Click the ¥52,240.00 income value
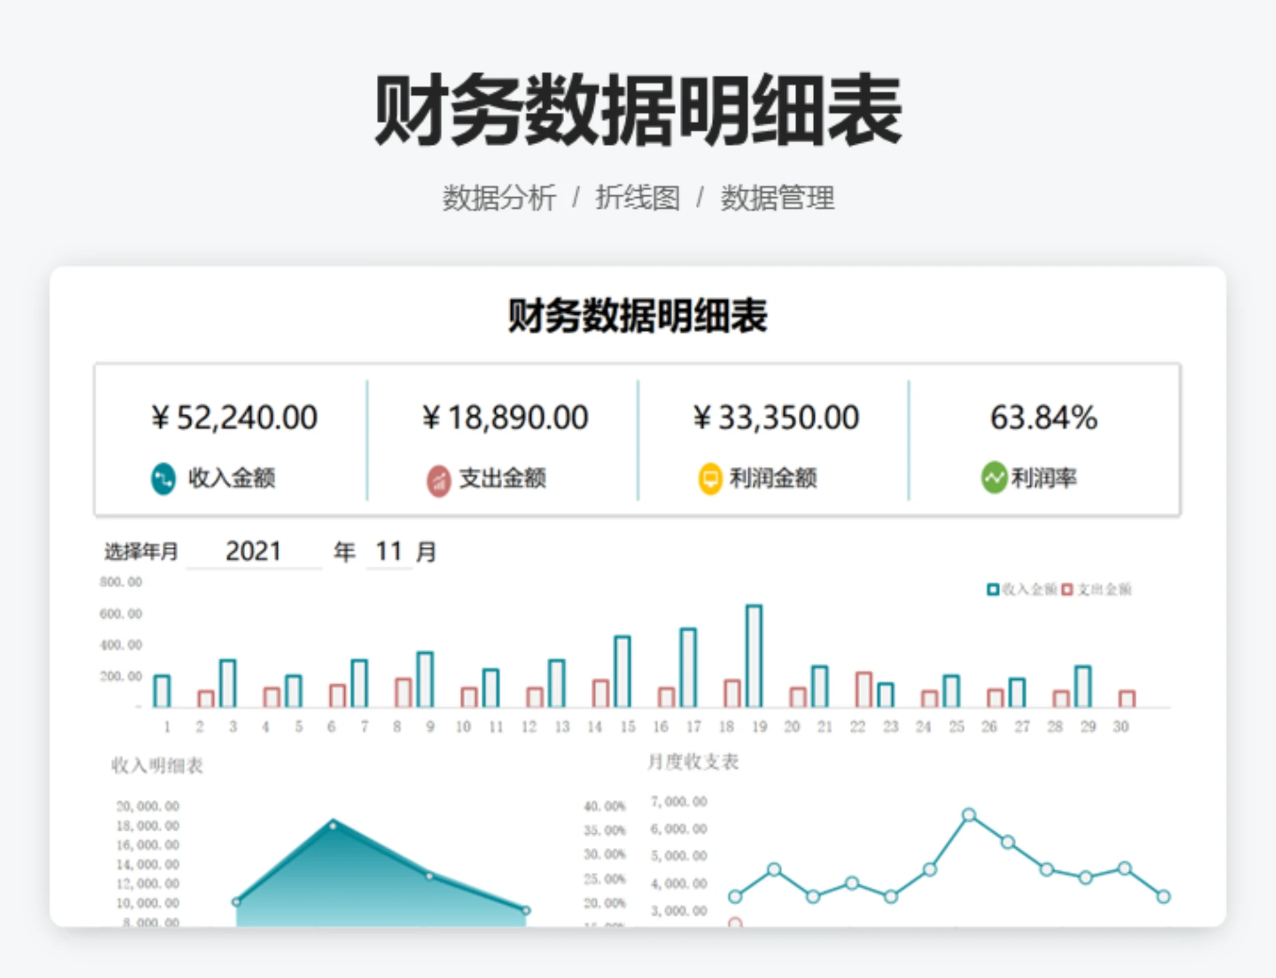The image size is (1276, 978). click(236, 417)
